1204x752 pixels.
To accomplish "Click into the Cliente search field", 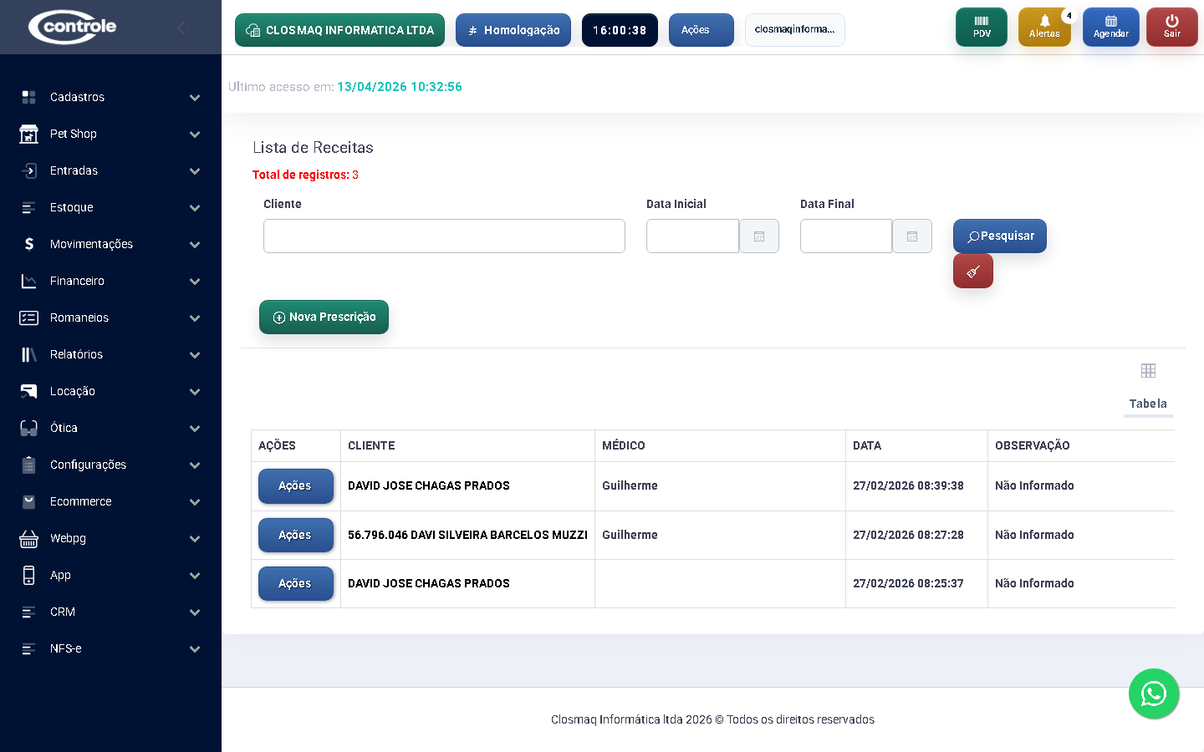I will click(444, 236).
